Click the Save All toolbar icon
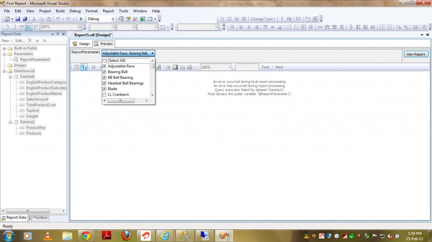Image resolution: width=432 pixels, height=242 pixels. [25, 19]
